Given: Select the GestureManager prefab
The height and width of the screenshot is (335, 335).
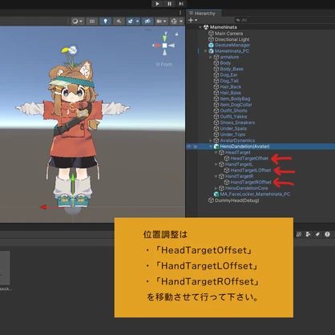Looking at the screenshot, I should (232, 45).
